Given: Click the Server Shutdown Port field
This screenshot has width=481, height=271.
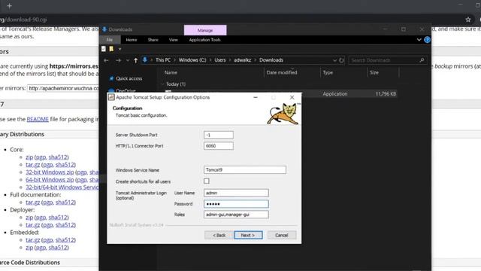Looking at the screenshot, I should tap(219, 135).
